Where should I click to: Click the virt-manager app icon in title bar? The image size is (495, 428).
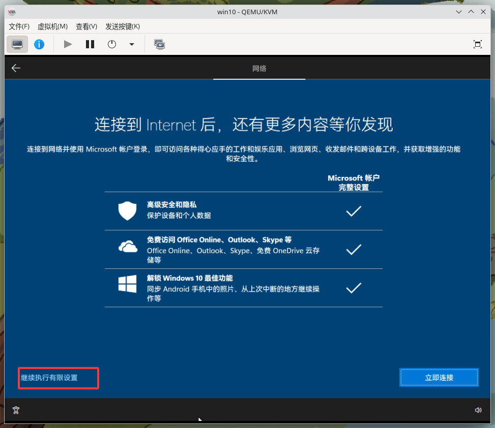(x=12, y=12)
